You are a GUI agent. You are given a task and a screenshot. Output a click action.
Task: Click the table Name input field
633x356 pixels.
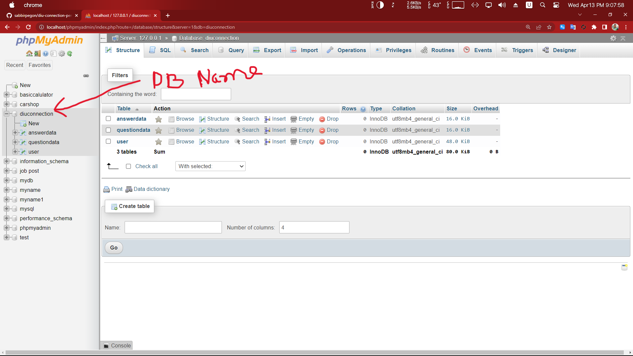173,227
